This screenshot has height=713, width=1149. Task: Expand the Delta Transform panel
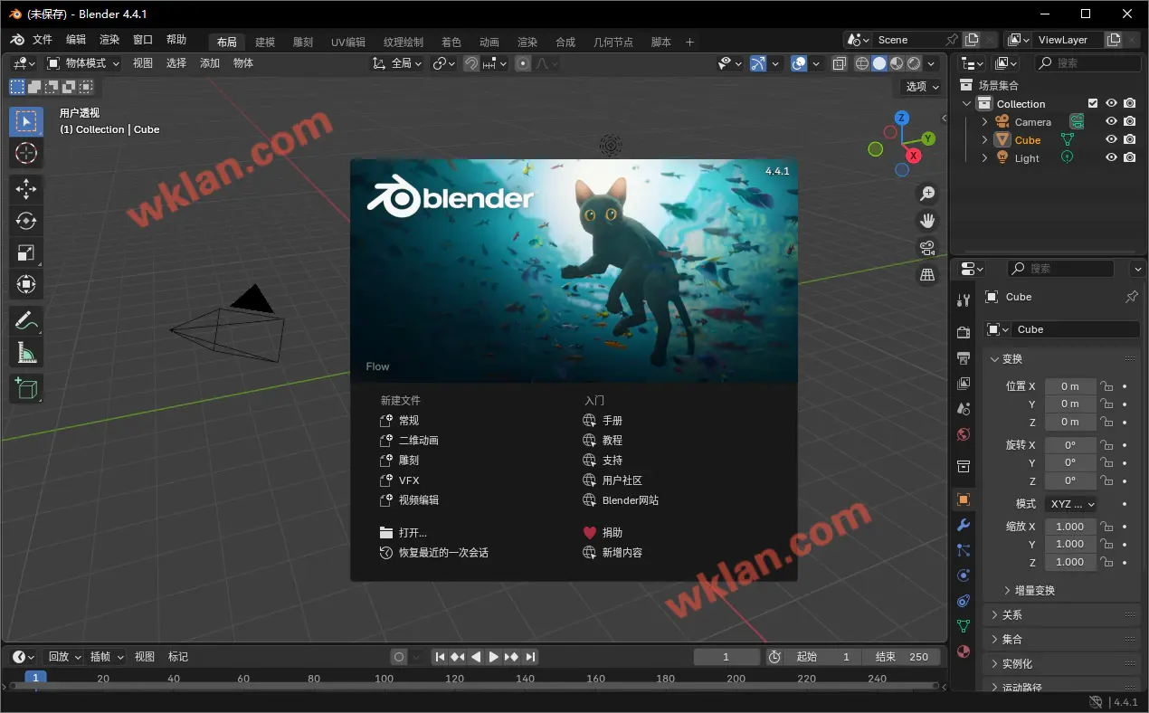(x=1029, y=590)
